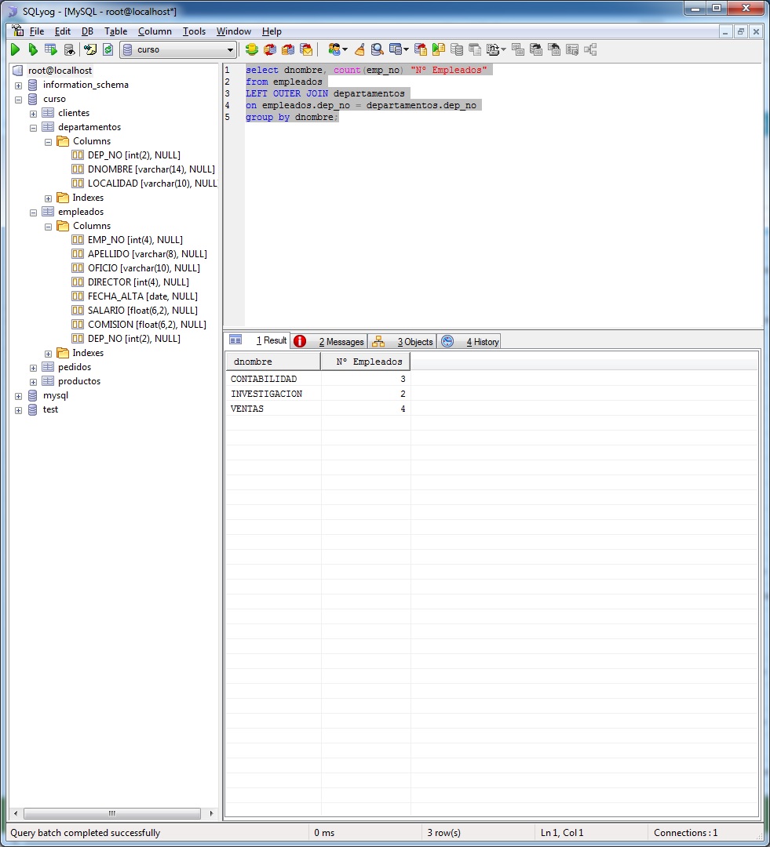
Task: Select DNOMBRE column in departamentos
Action: [151, 169]
